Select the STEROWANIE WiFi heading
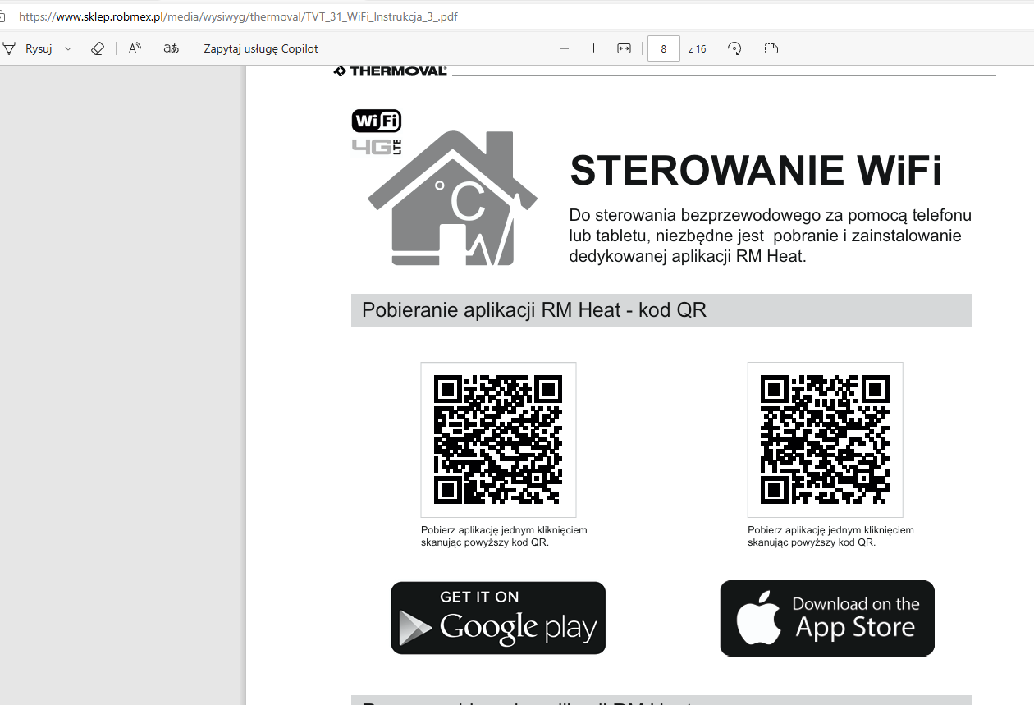The image size is (1034, 705). pos(756,171)
